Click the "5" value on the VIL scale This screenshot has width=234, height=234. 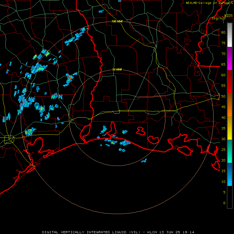(x=224, y=192)
